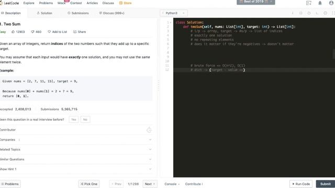Reset code to default icon
The height and width of the screenshot is (188, 335).
click(x=309, y=13)
